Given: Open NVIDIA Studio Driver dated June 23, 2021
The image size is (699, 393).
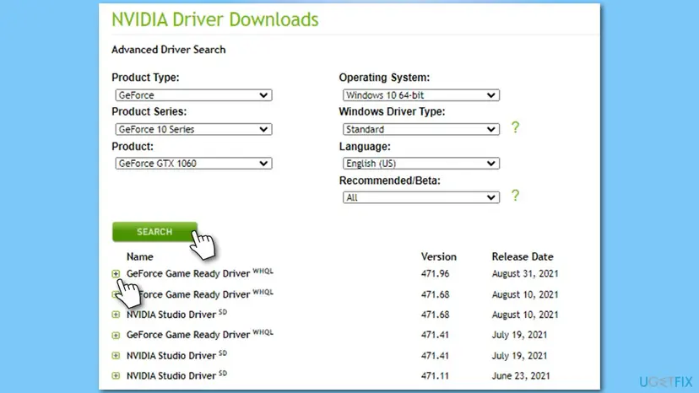Looking at the screenshot, I should click(x=171, y=375).
